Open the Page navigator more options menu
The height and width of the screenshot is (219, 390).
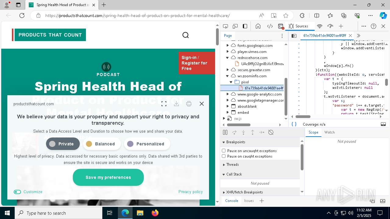282,36
